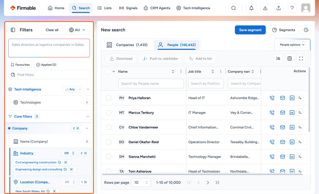This screenshot has width=319, height=194.
Task: Tick Daniel Okafor-Reid row checkbox
Action: pyautogui.click(x=108, y=142)
